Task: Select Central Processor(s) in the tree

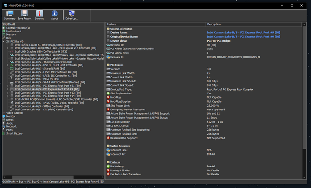Action: 18,28
